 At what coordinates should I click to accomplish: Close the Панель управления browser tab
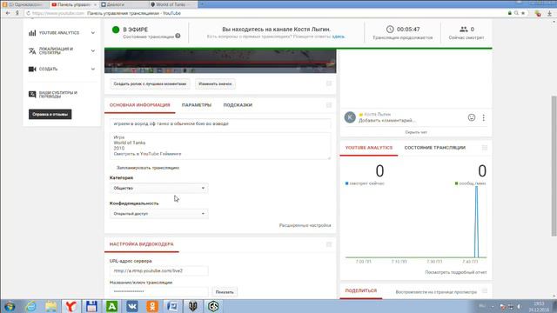[x=95, y=4]
